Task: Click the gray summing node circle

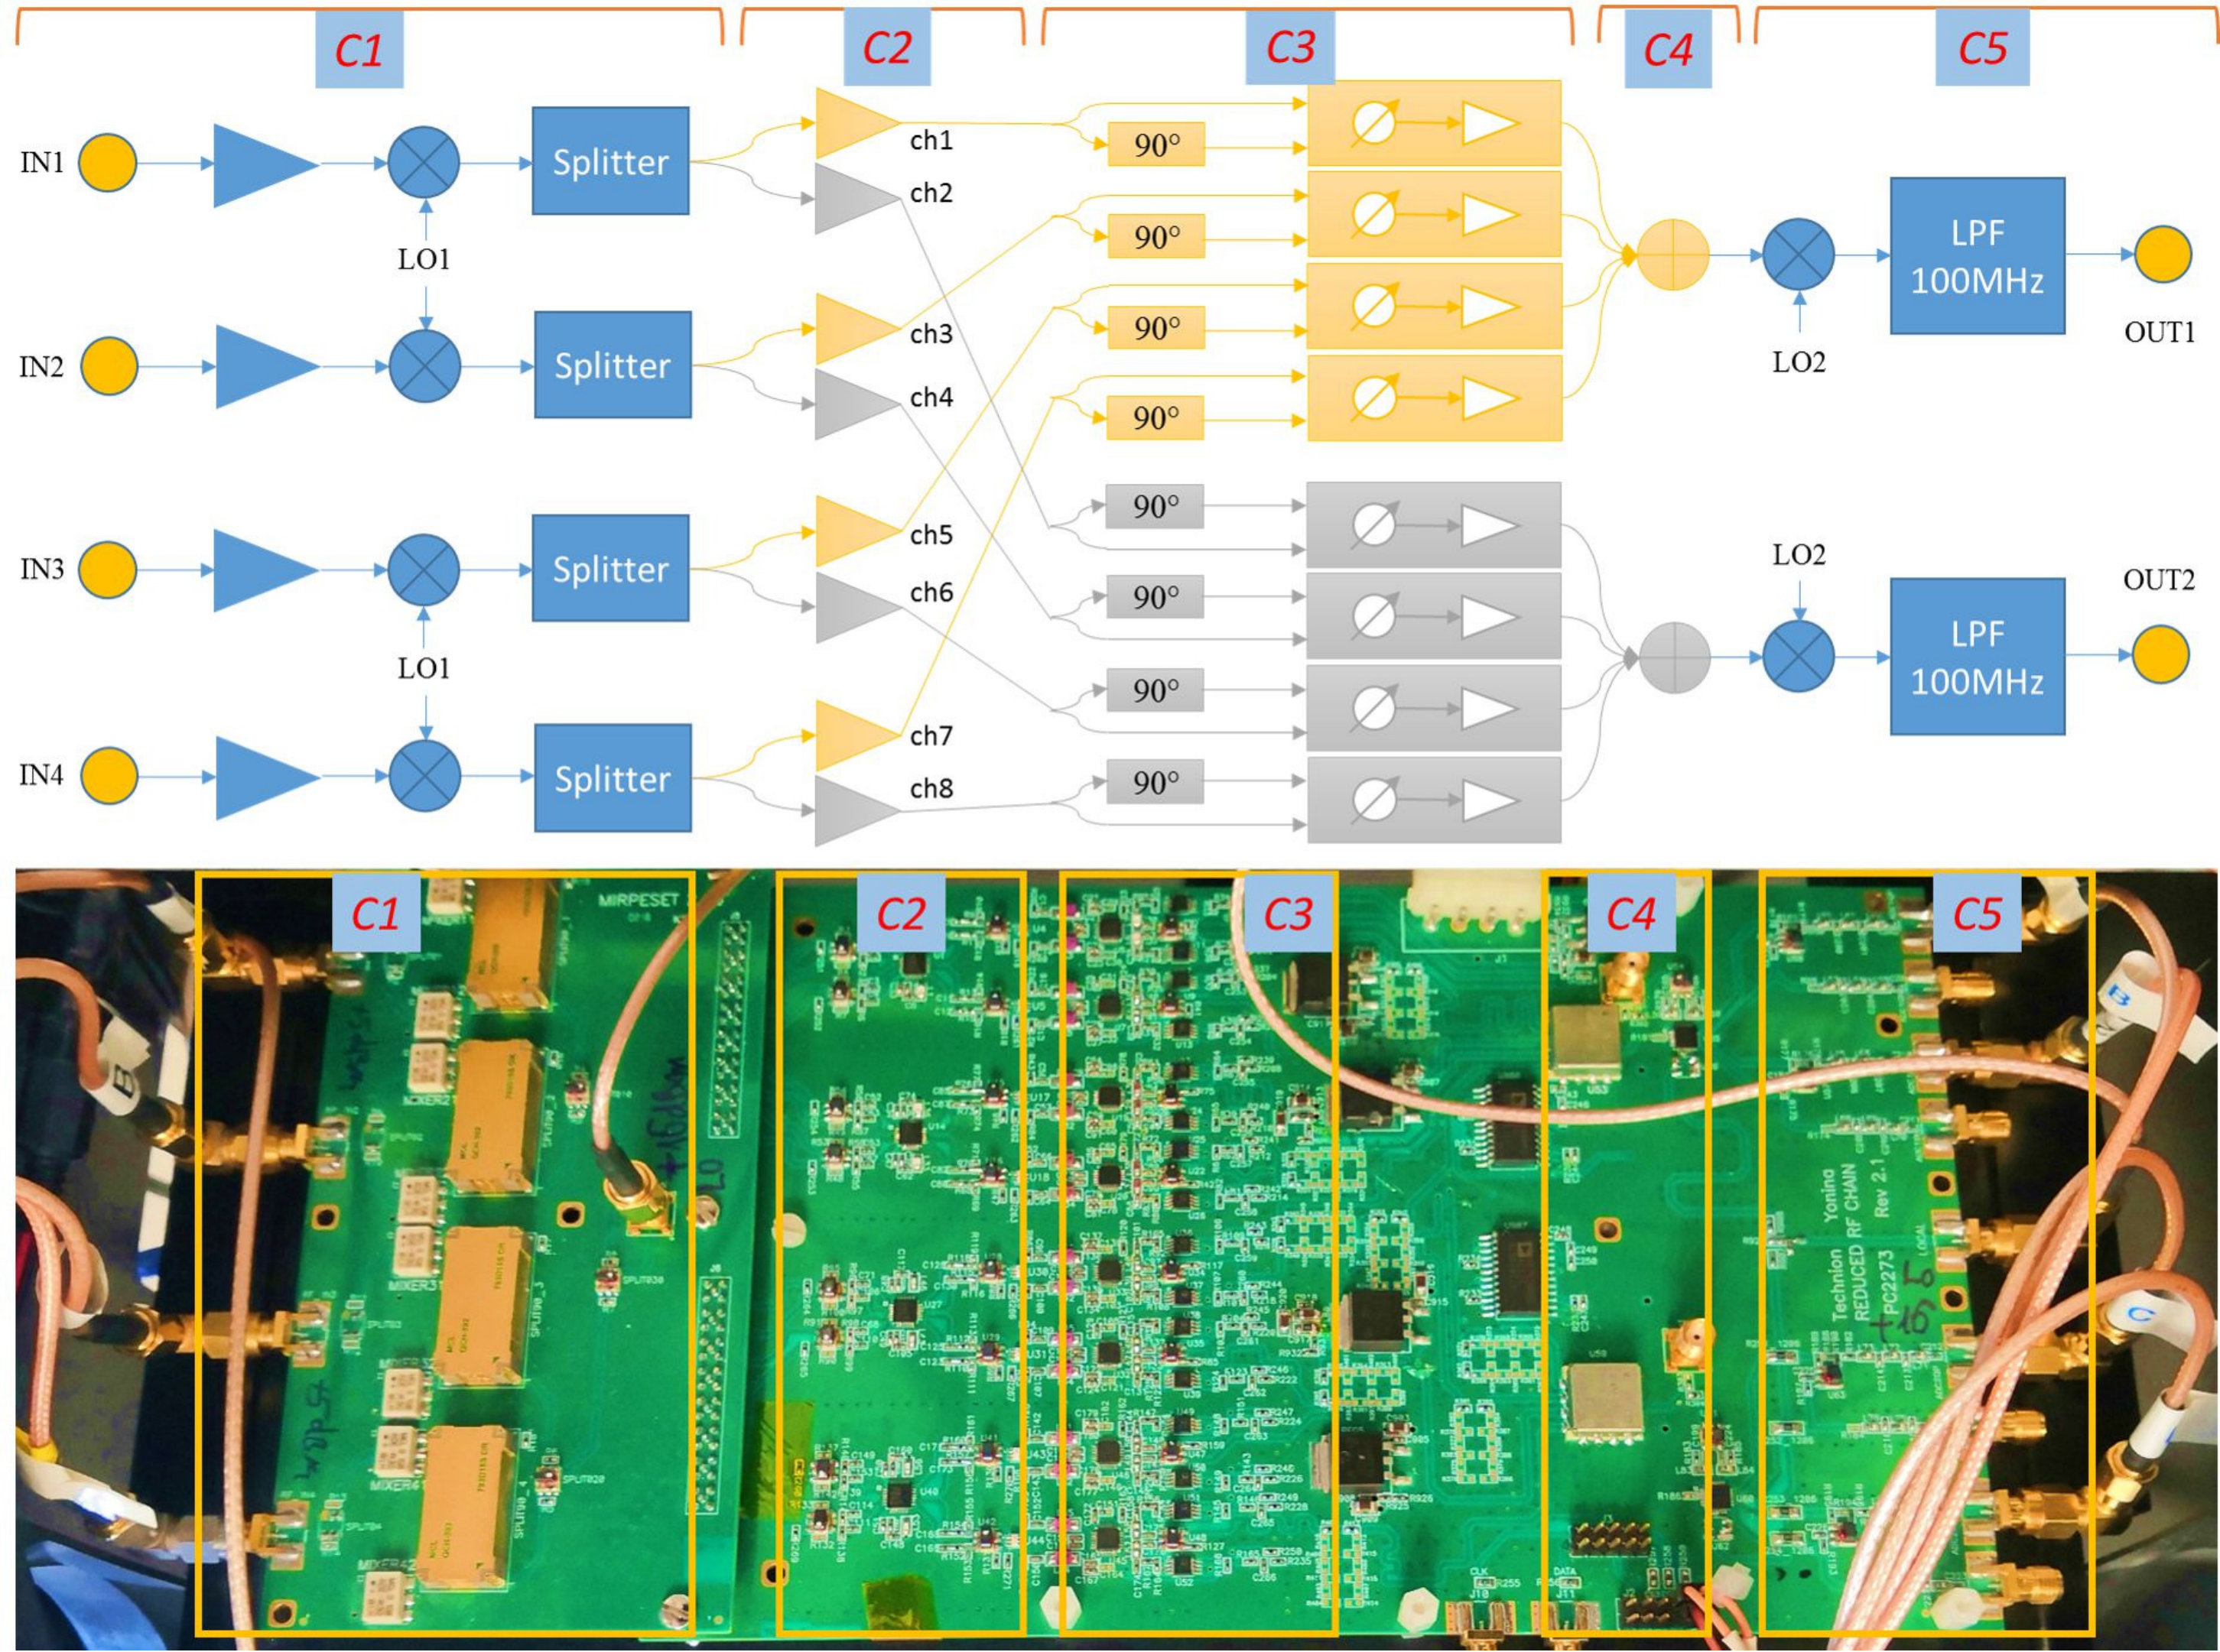Action: [x=1674, y=657]
